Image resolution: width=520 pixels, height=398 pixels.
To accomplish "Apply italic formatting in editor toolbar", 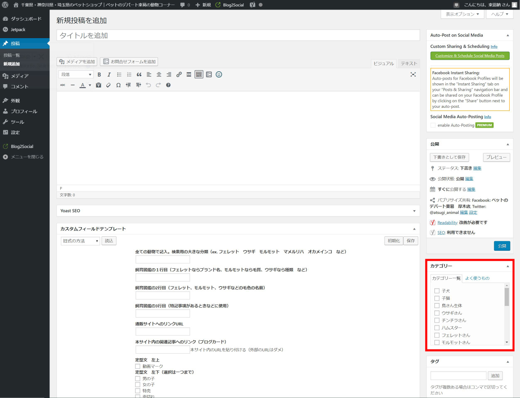I will point(109,75).
